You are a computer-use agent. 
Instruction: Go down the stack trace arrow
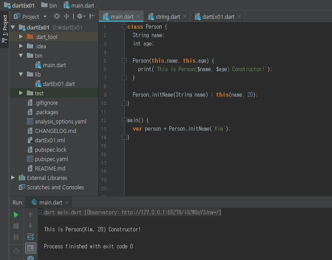pyautogui.click(x=30, y=226)
